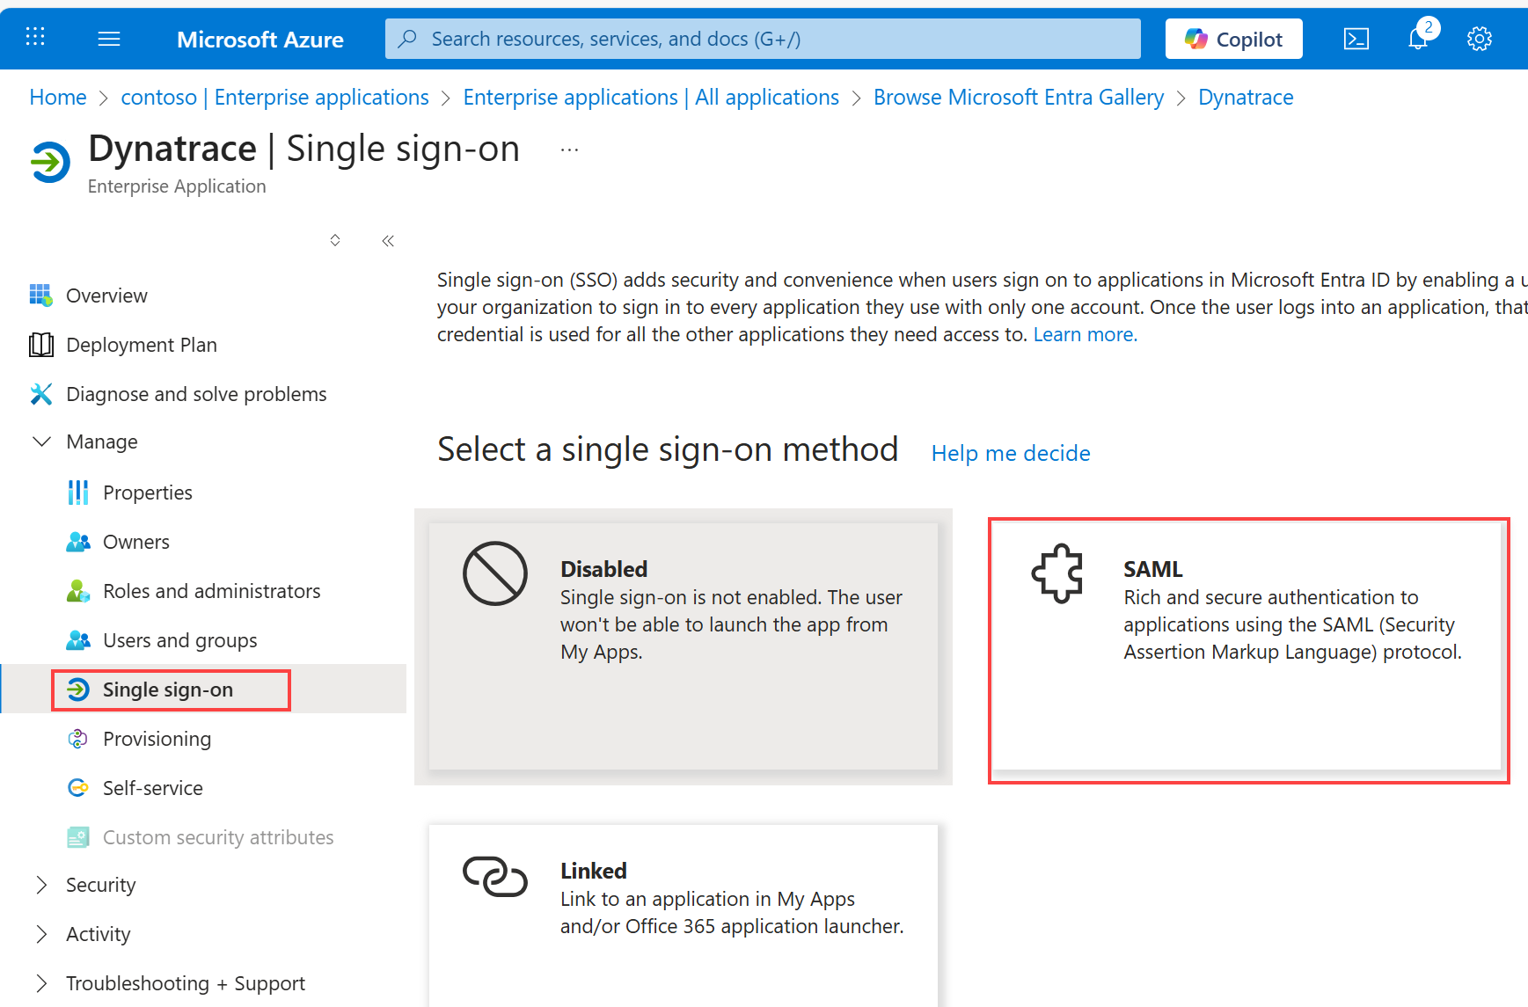The height and width of the screenshot is (1007, 1528).
Task: Open the Settings gear in the top bar
Action: (1480, 39)
